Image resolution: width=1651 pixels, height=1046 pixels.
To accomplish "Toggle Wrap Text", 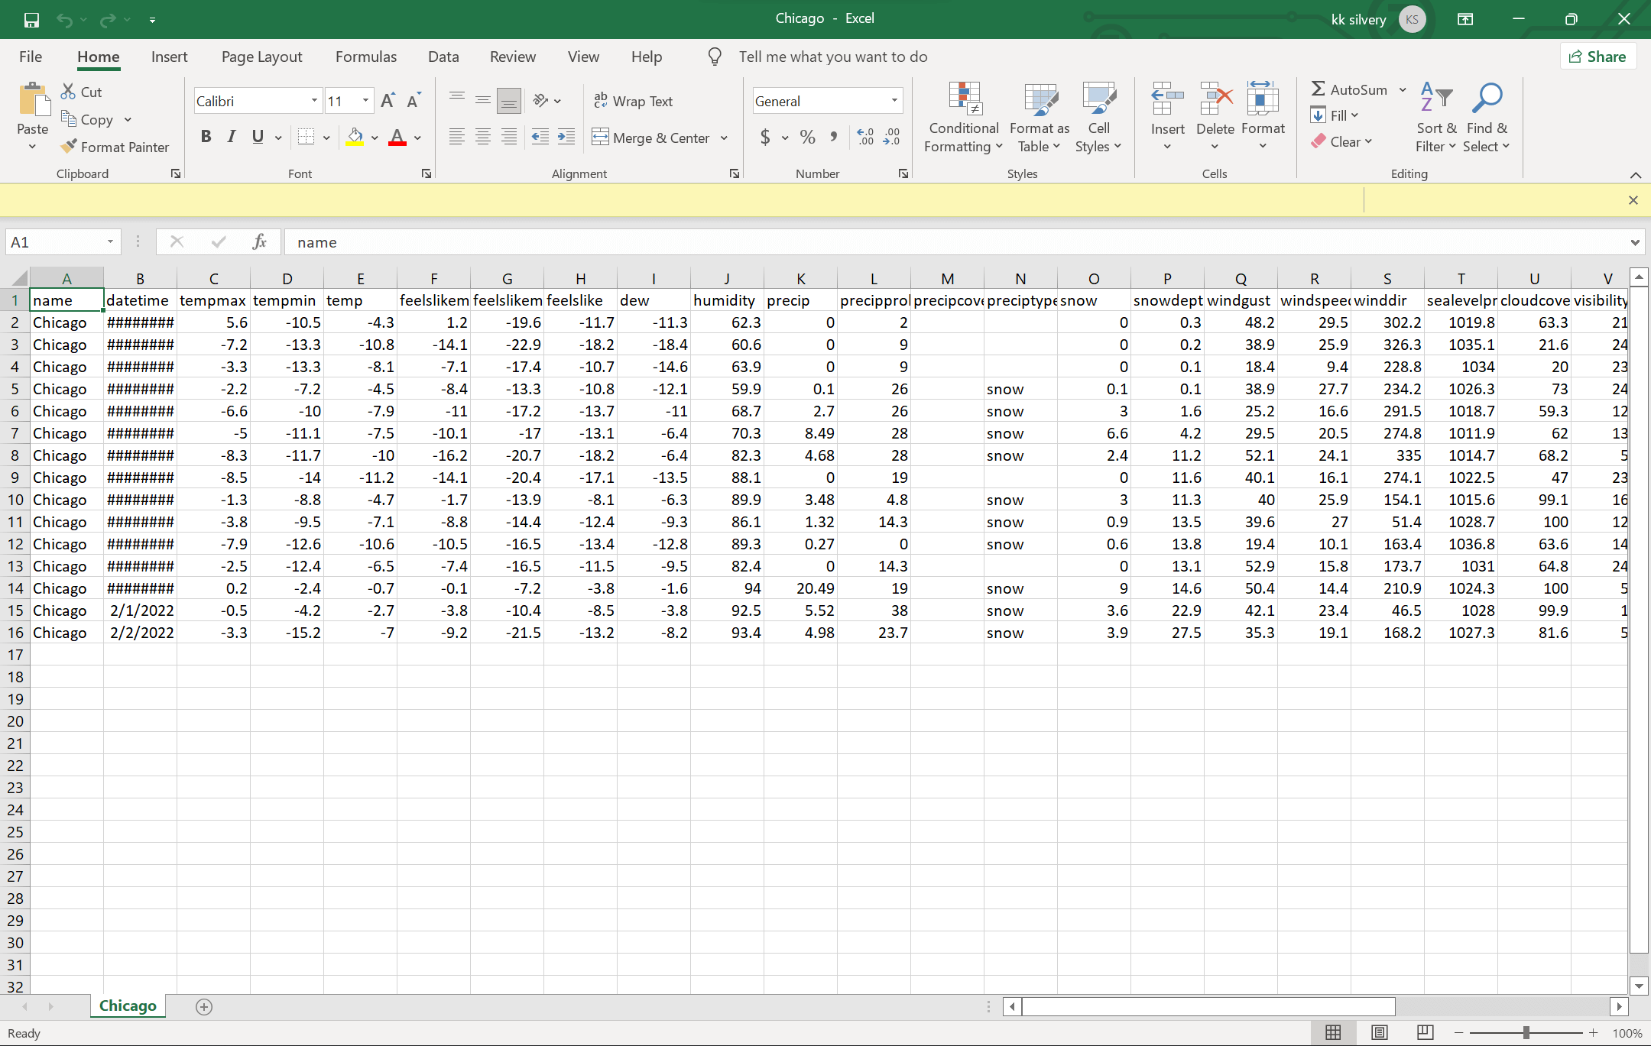I will coord(633,101).
